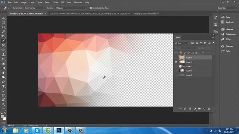The height and width of the screenshot is (134, 239).
Task: Open layer filter Kind dropdown
Action: 182,43
